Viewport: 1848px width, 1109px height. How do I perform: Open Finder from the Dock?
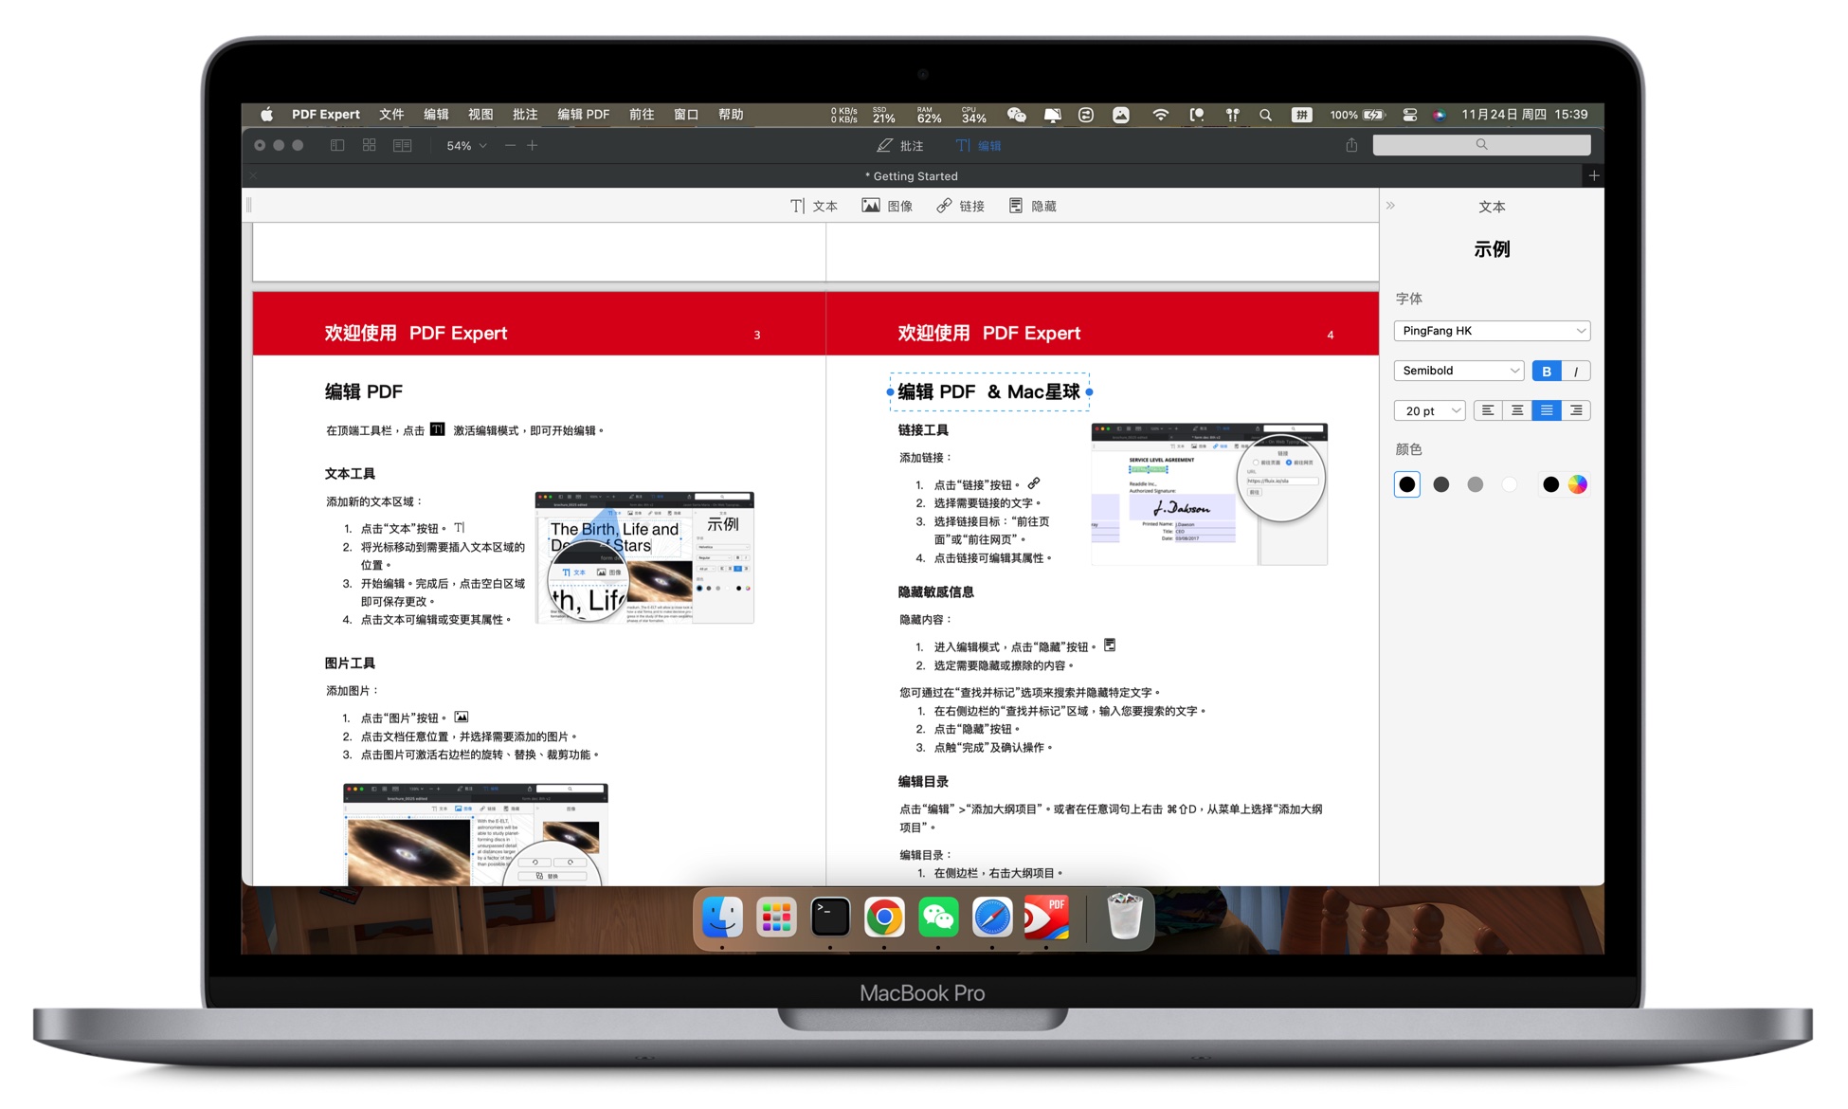point(722,917)
